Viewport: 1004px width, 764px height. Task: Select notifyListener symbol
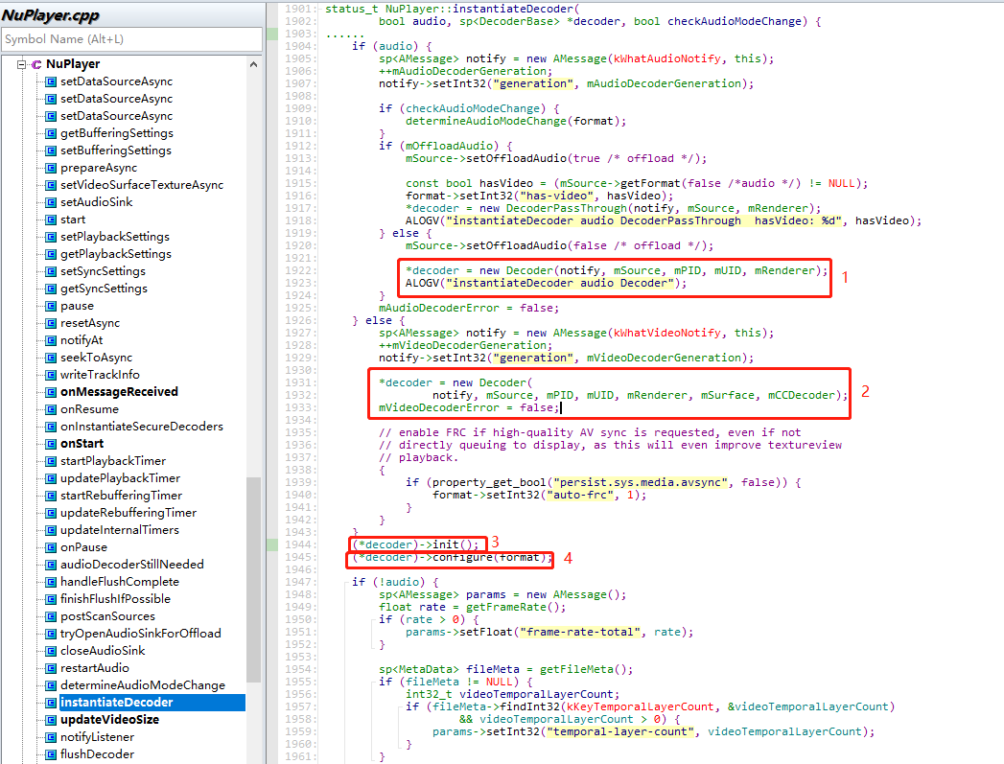(x=97, y=737)
